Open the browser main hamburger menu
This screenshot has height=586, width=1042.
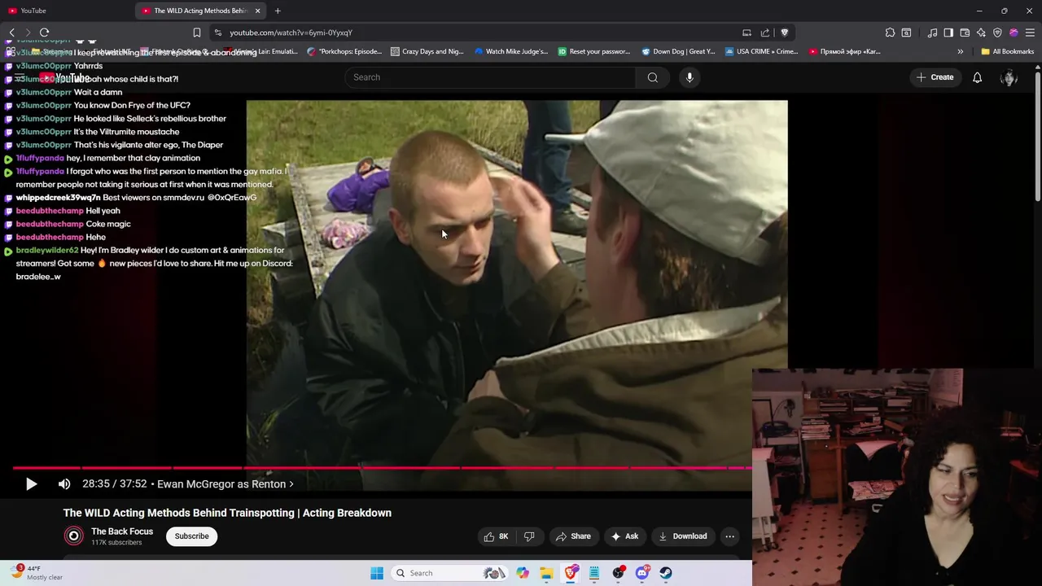(1030, 33)
